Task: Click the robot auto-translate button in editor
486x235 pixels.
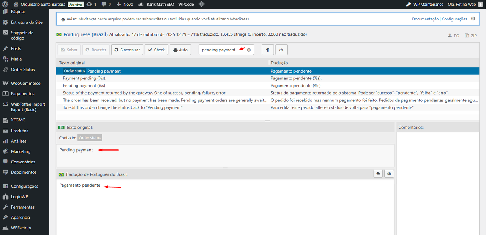Action: 389,174
